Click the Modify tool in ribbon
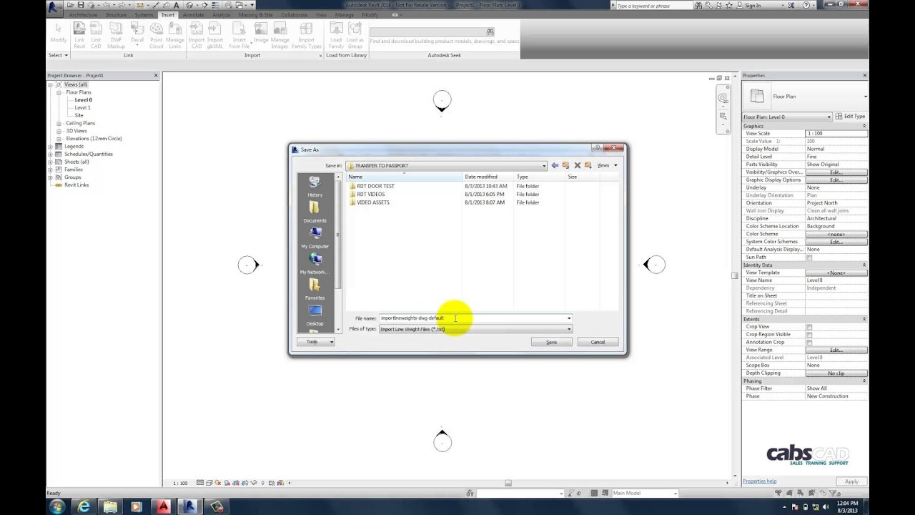The width and height of the screenshot is (915, 515). click(58, 33)
